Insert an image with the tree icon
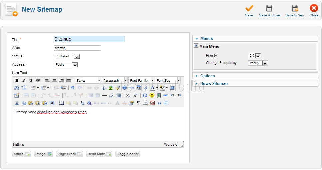This screenshot has width=322, height=170. (x=111, y=88)
